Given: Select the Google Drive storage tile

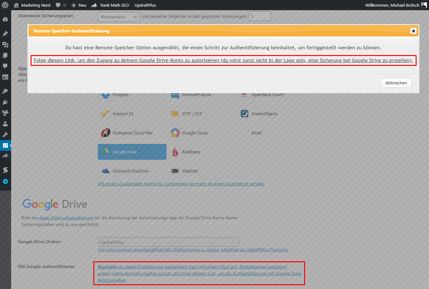Looking at the screenshot, I should [132, 152].
